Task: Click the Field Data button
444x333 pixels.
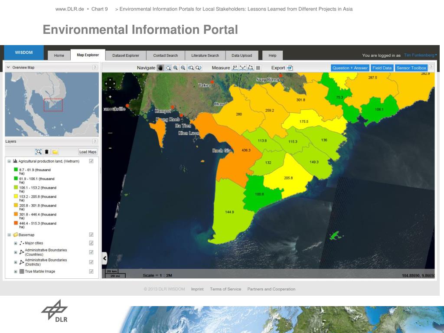Action: coord(382,68)
